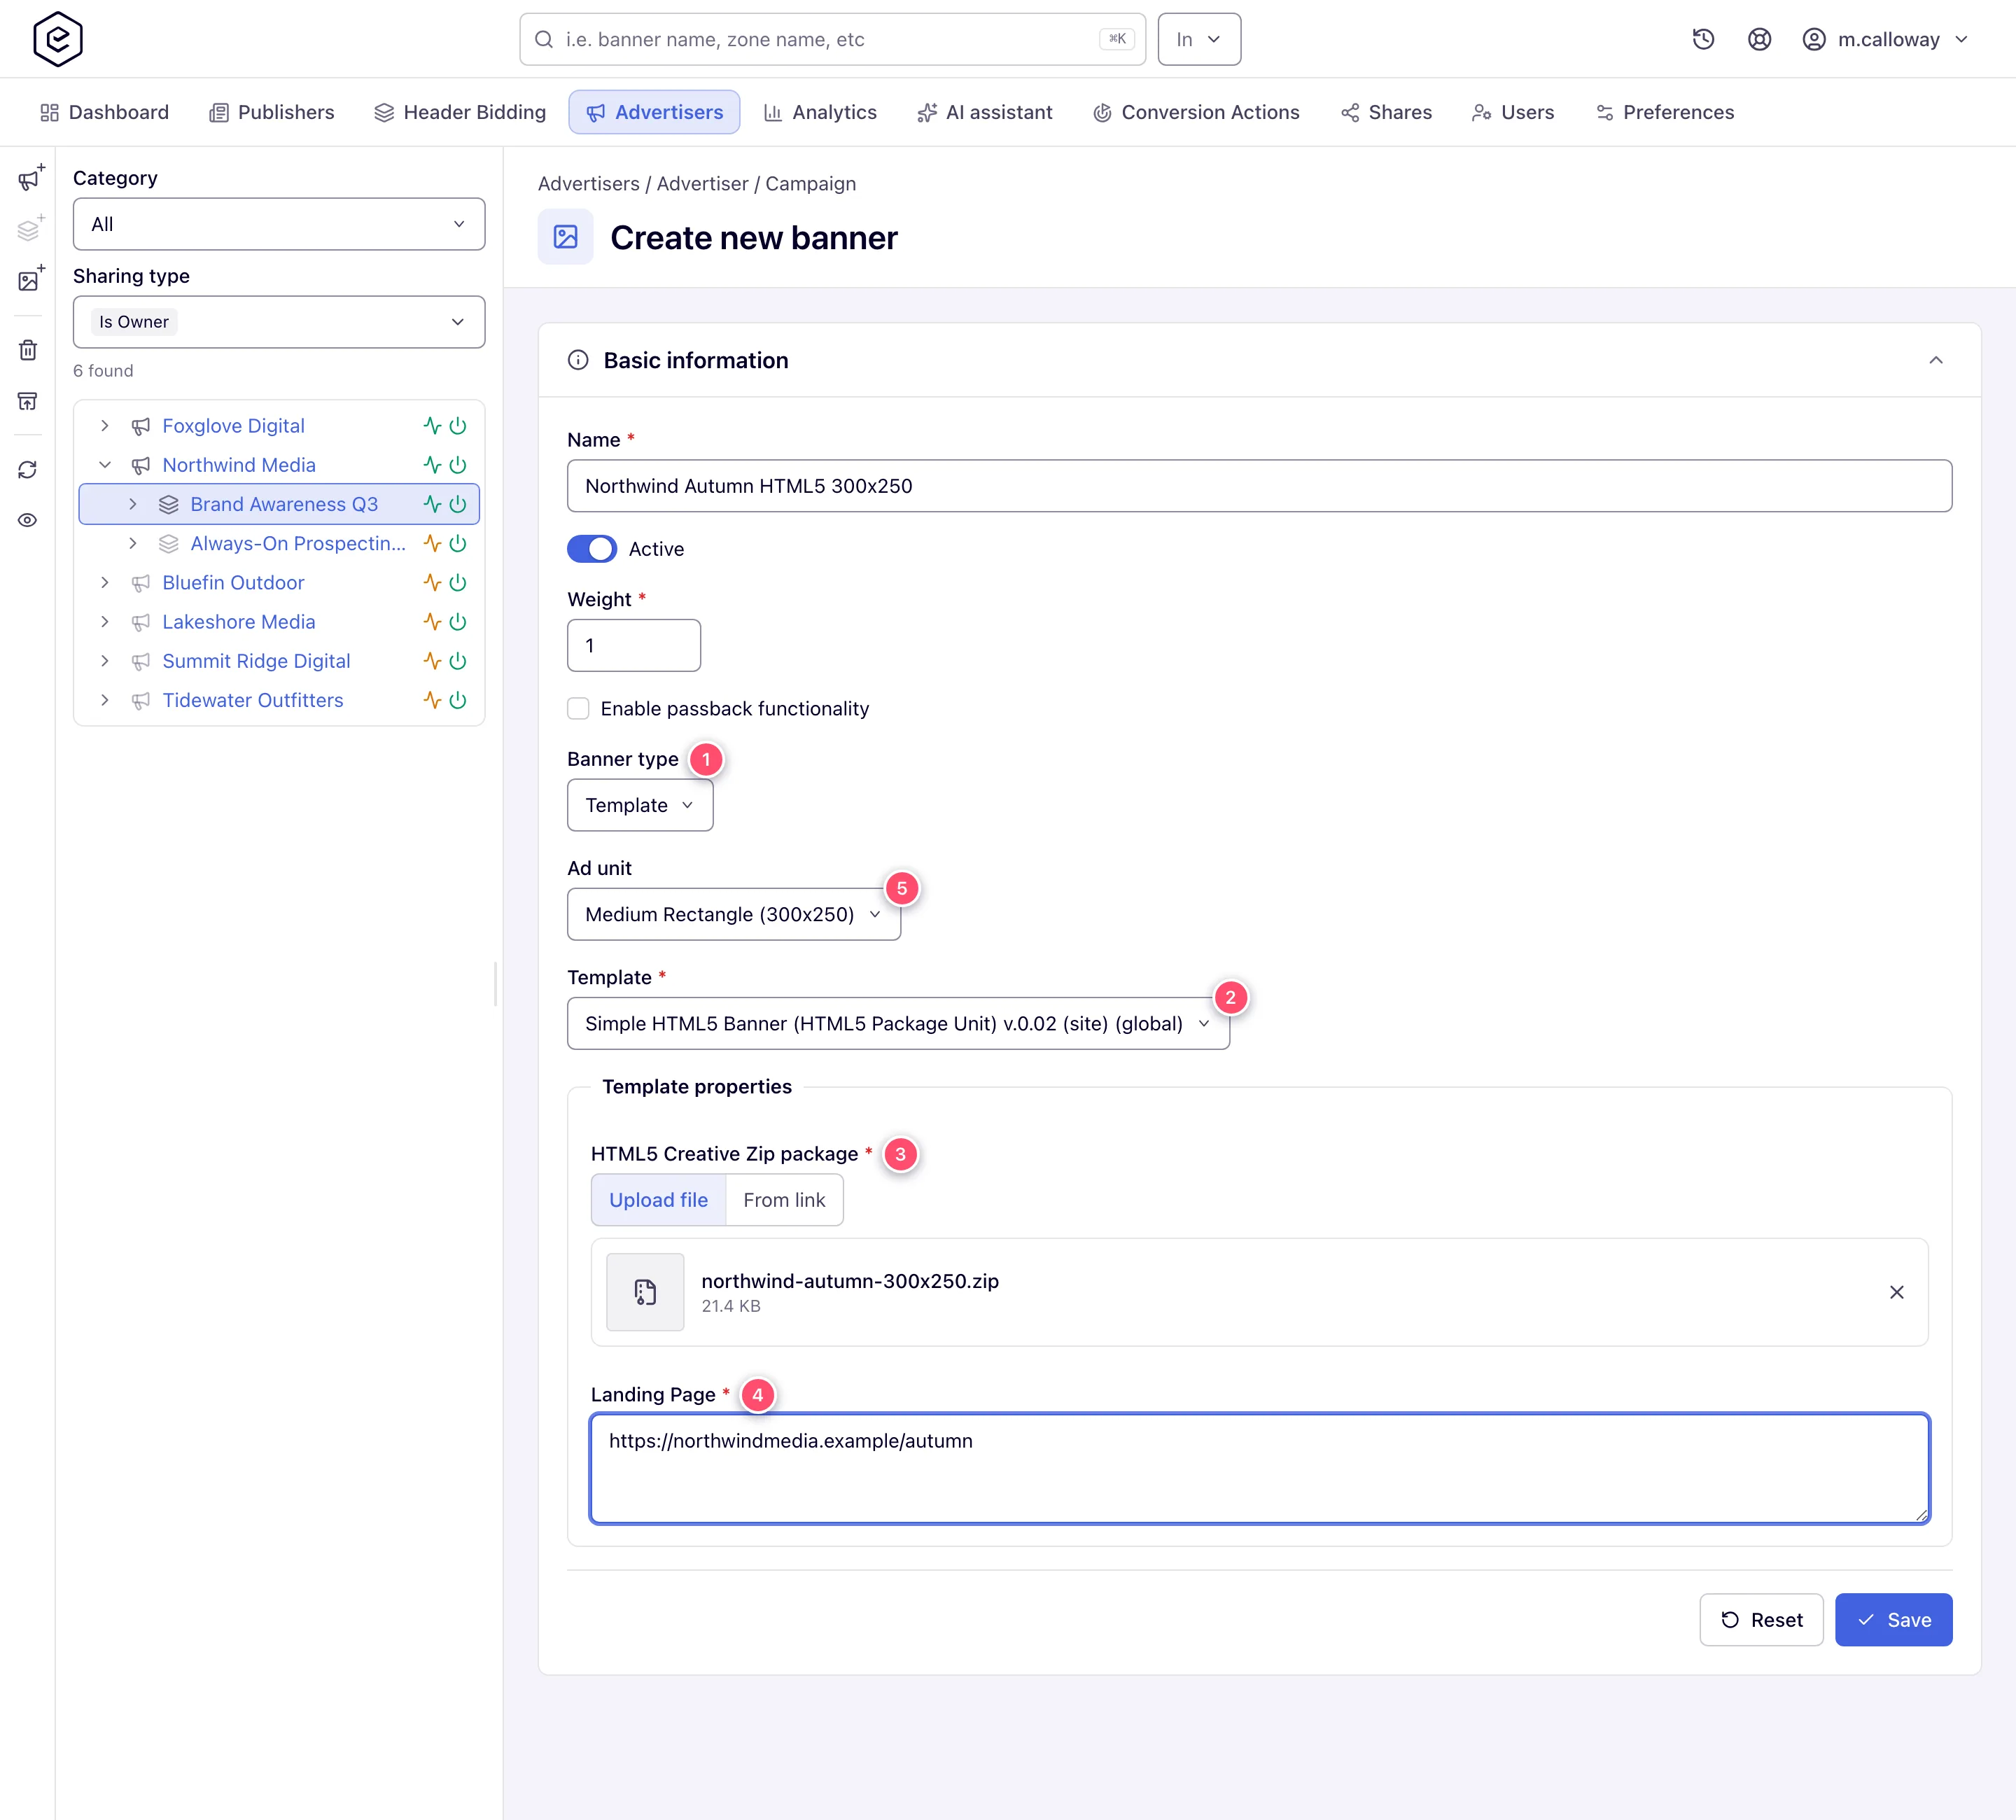Click the zip file icon thumbnail
Image resolution: width=2016 pixels, height=1820 pixels.
pos(645,1292)
